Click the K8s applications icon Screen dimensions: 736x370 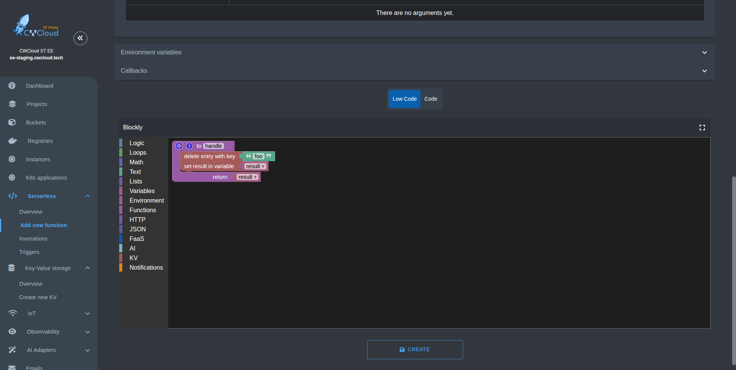point(12,178)
